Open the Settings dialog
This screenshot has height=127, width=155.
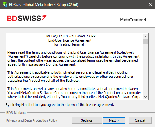[87, 120]
